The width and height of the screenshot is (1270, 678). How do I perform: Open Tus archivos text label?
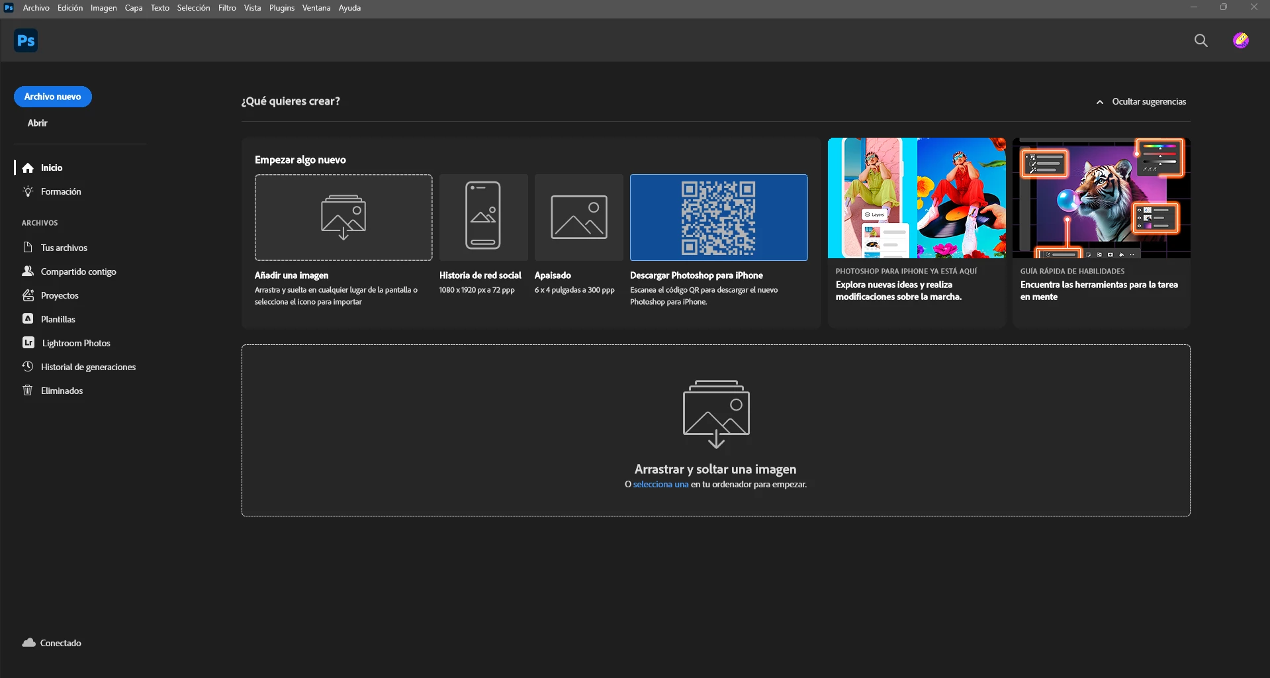click(x=64, y=248)
